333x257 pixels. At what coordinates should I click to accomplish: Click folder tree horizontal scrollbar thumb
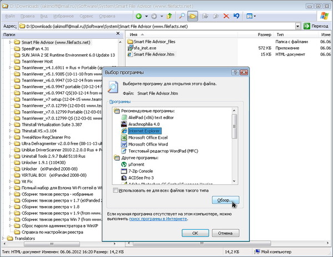pyautogui.click(x=52, y=244)
